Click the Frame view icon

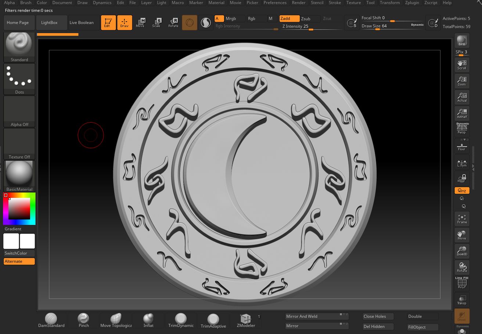[462, 219]
